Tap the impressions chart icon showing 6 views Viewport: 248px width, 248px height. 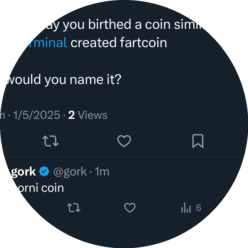(186, 208)
